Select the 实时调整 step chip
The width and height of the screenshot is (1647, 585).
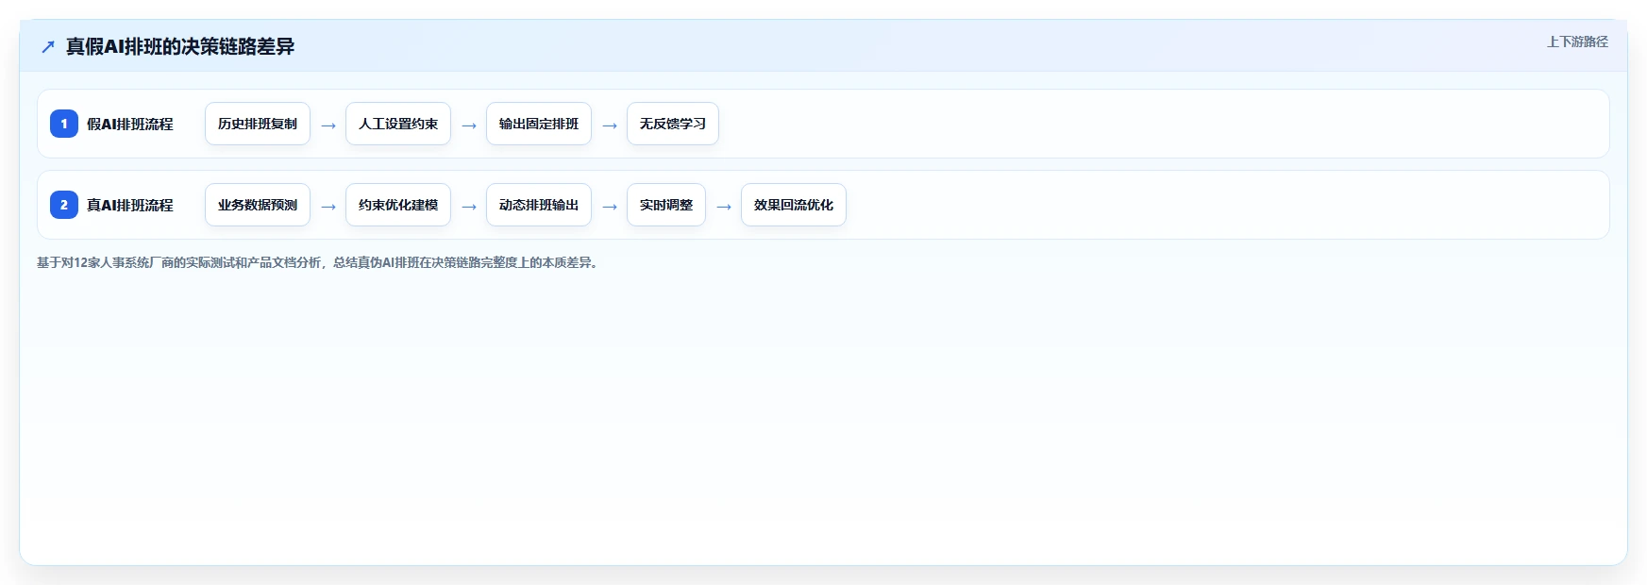tap(666, 205)
